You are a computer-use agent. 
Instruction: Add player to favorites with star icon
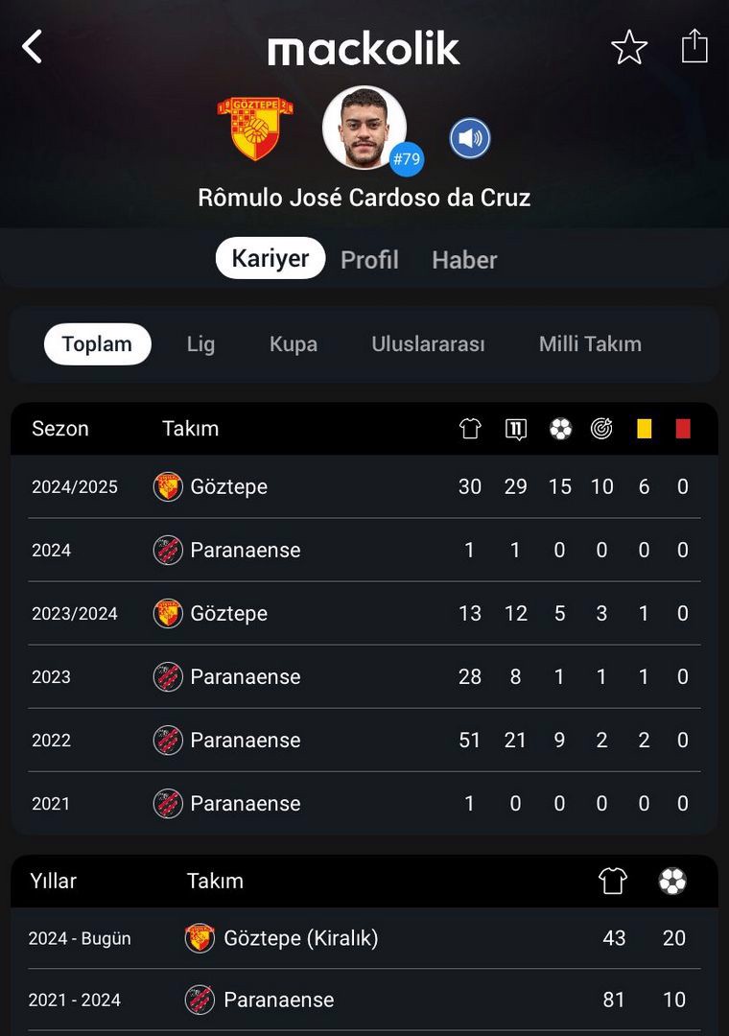[x=629, y=47]
